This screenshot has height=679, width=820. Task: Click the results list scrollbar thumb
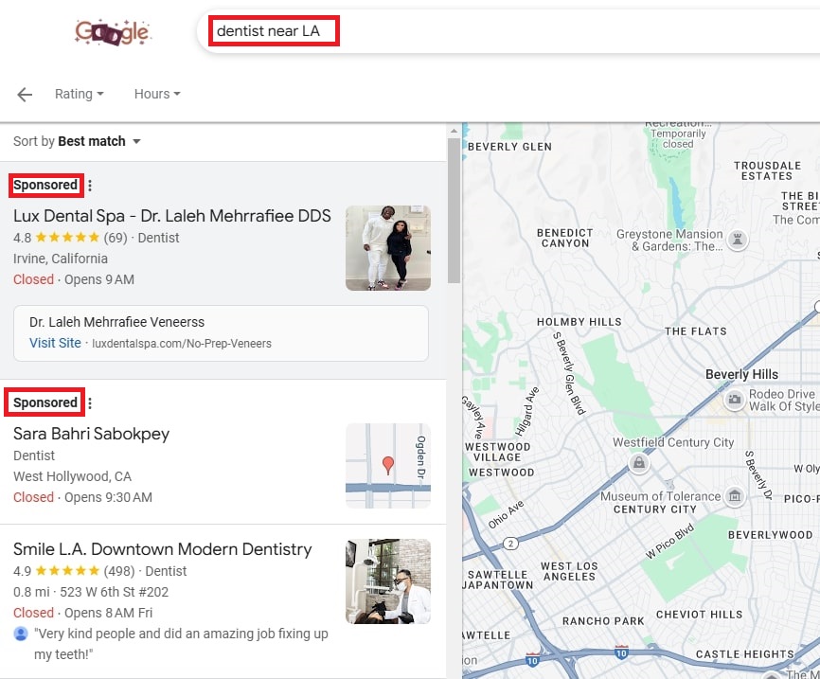(454, 210)
